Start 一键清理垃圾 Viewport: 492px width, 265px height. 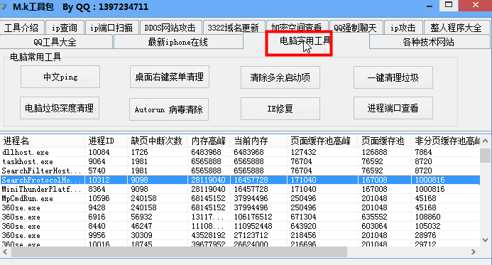pyautogui.click(x=393, y=77)
